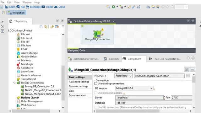This screenshot has width=201, height=113.
Task: Select Azure Storage in the tree
Action: 29,53
